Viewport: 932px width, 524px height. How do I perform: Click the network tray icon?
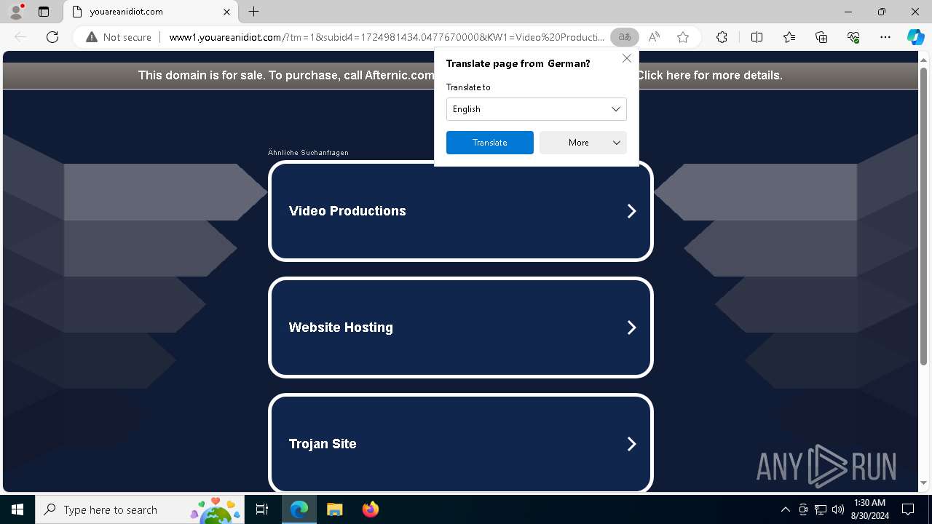pyautogui.click(x=821, y=509)
